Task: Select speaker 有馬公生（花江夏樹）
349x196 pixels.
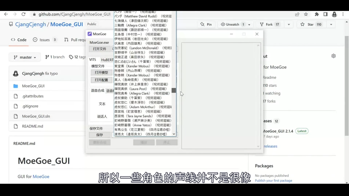Action: (142, 130)
